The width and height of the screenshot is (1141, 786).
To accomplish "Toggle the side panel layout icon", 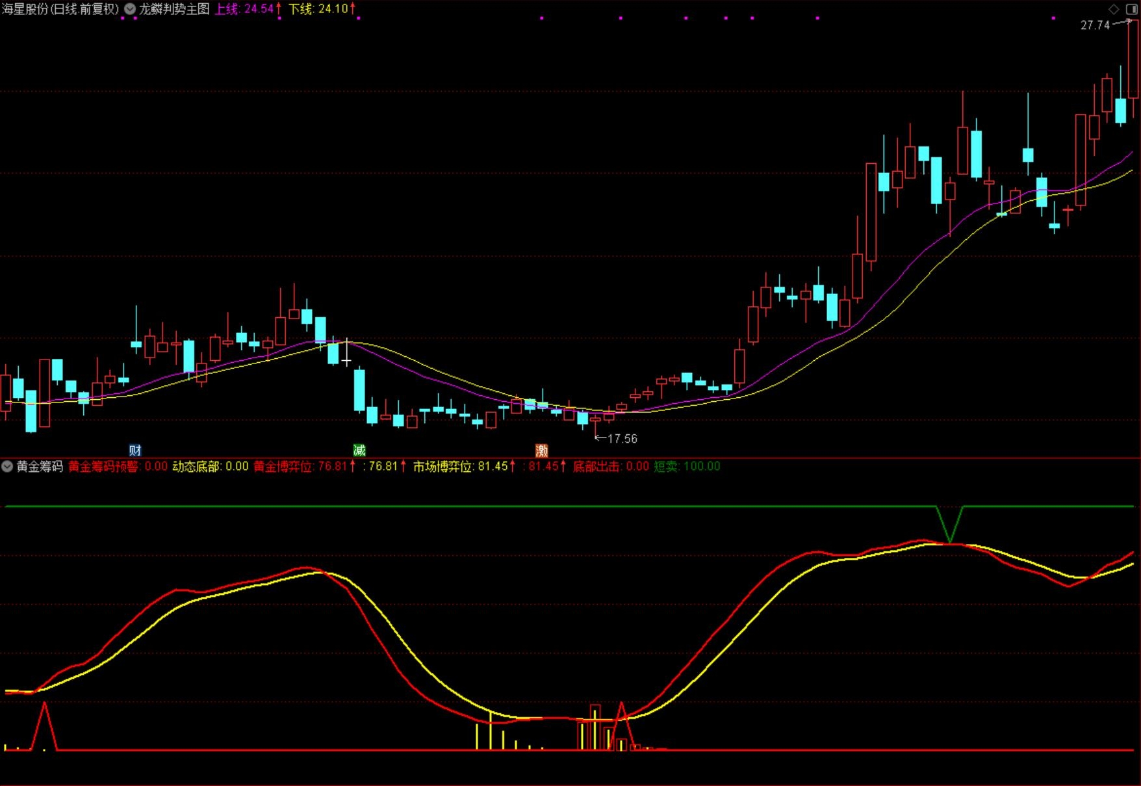I will (x=1131, y=9).
